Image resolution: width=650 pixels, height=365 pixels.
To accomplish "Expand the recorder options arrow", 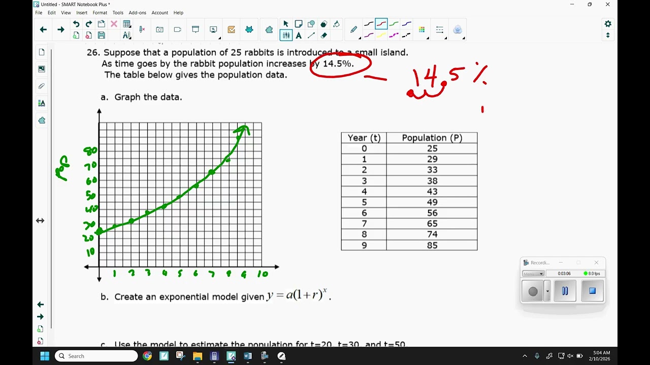I will [x=547, y=291].
